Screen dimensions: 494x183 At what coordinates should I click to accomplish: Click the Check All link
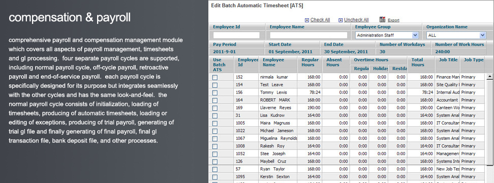tap(320, 20)
